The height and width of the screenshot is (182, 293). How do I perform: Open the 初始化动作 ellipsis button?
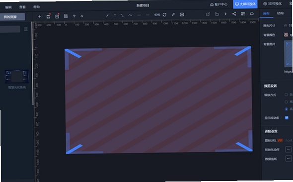[x=289, y=149]
